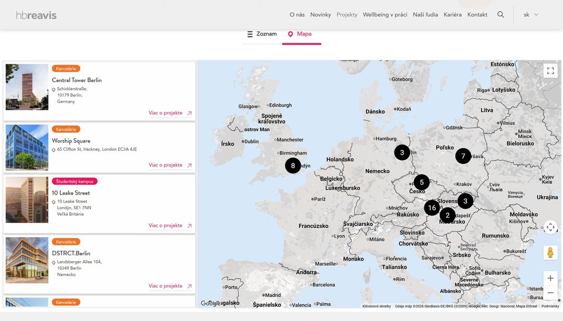Viewport: 563px width, 321px height.
Task: Click the hbreavis logo
Action: (36, 15)
